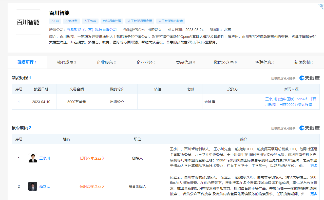This screenshot has width=324, height=200.
Task: Open news article about 5000万美元投资
Action: [291, 102]
